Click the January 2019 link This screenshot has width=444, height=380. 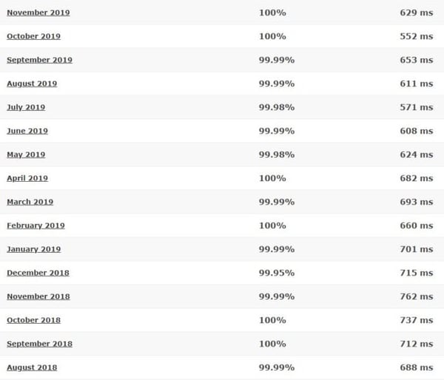pyautogui.click(x=34, y=249)
